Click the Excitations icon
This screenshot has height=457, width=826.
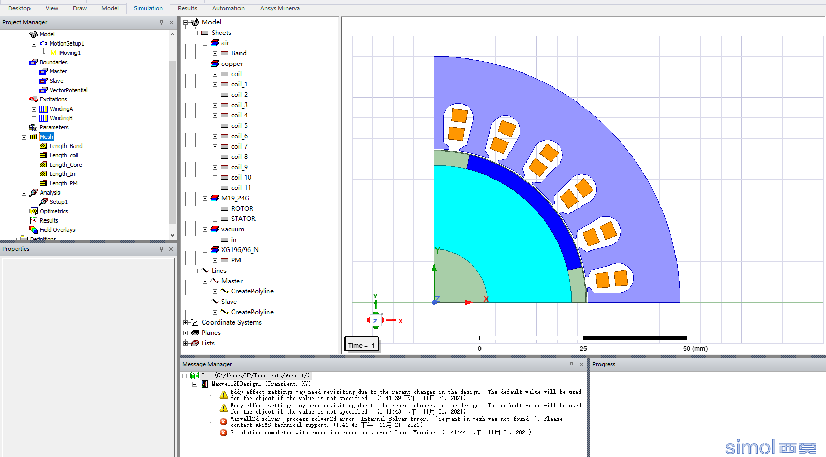click(x=34, y=99)
